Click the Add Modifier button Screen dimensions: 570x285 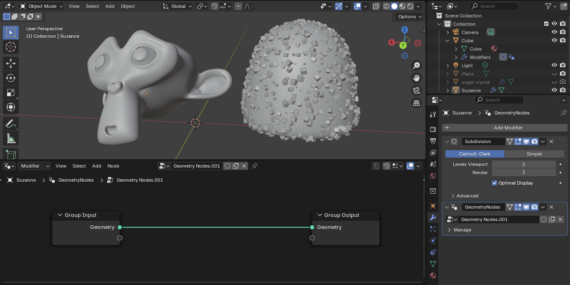pos(504,128)
